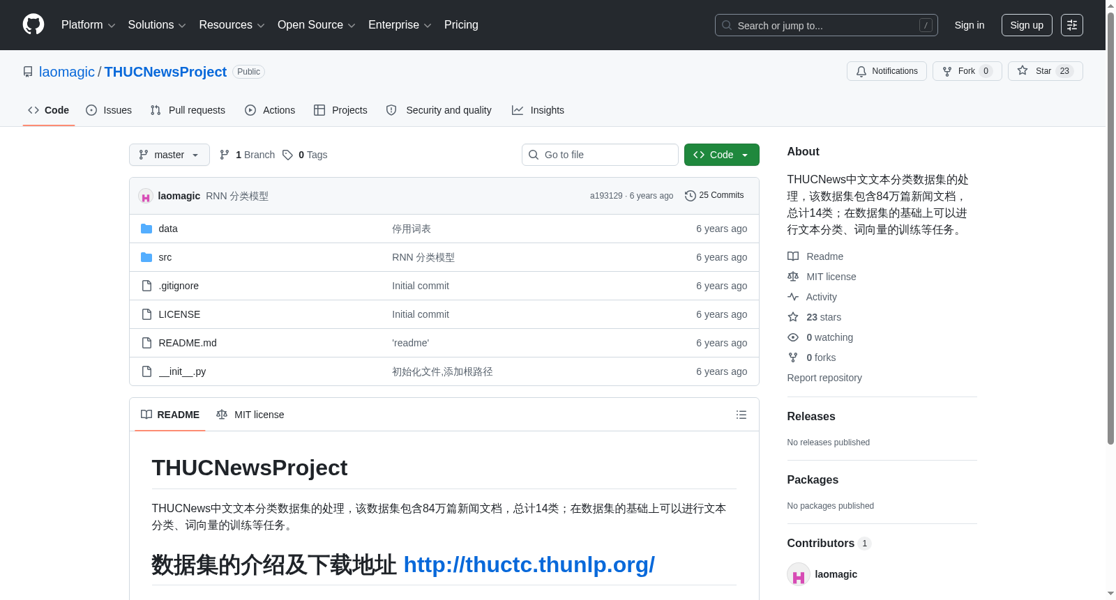The height and width of the screenshot is (600, 1116).
Task: Expand the Open Source menu
Action: point(317,25)
